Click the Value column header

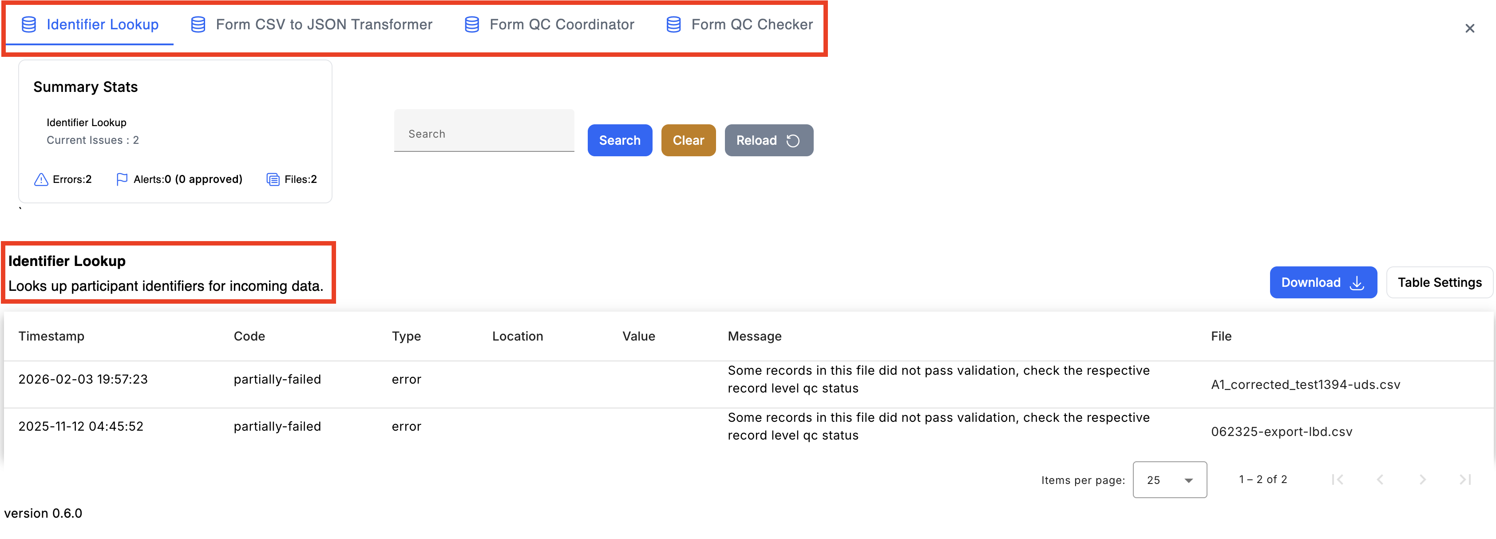click(x=638, y=336)
